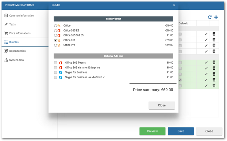Click the Office icon beside Office 365 Teams
The image size is (227, 141).
tap(61, 63)
